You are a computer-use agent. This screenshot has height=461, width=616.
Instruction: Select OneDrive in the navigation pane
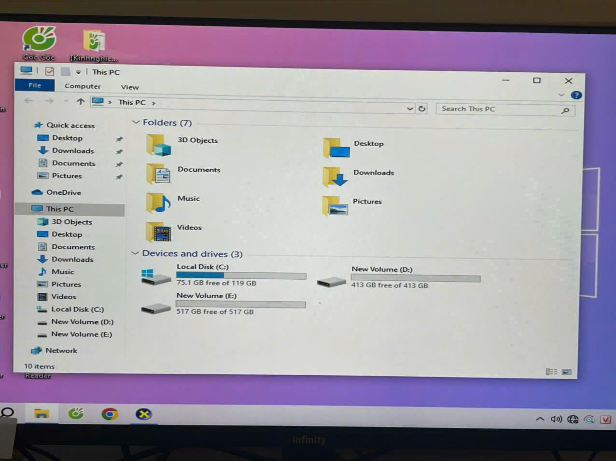[63, 192]
